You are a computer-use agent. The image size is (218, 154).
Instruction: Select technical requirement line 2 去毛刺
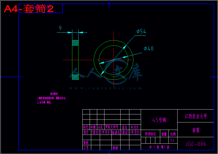click(45, 102)
